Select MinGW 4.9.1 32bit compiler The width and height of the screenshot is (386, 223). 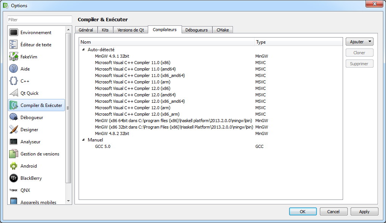pos(112,56)
